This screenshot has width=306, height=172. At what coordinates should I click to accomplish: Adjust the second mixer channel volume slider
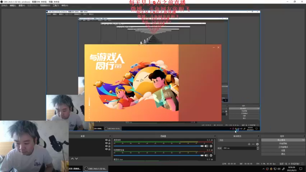point(158,156)
